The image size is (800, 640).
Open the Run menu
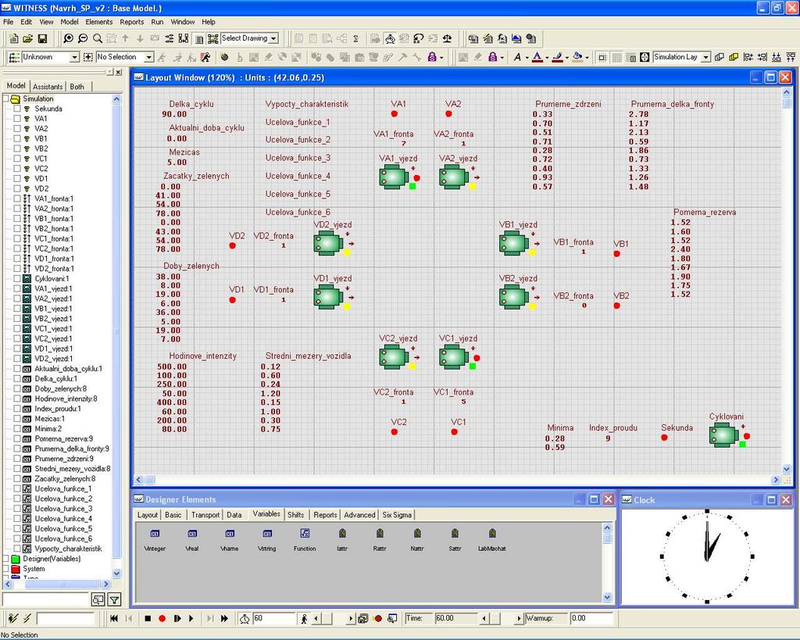click(x=157, y=22)
